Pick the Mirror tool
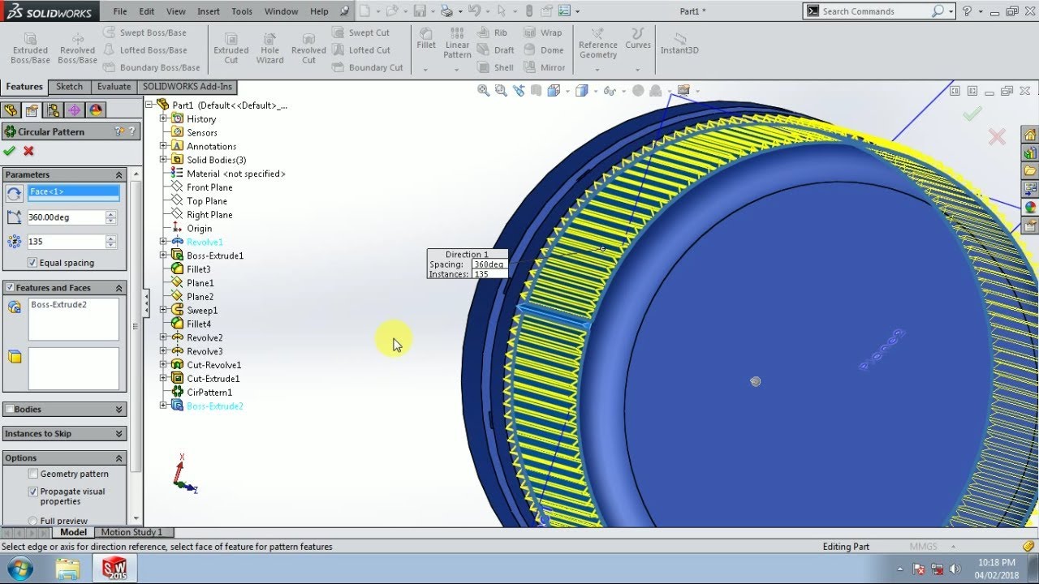The height and width of the screenshot is (584, 1039). point(545,67)
